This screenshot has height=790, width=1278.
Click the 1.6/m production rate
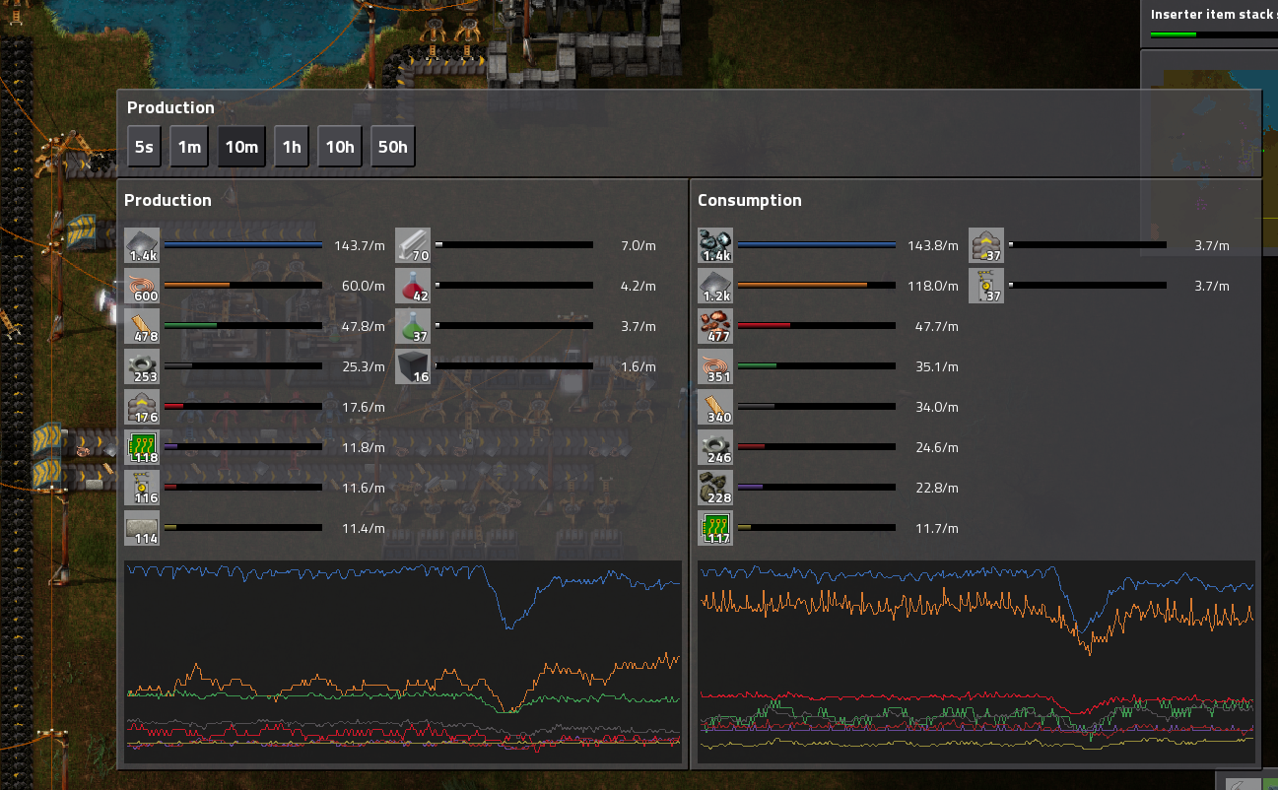[639, 366]
